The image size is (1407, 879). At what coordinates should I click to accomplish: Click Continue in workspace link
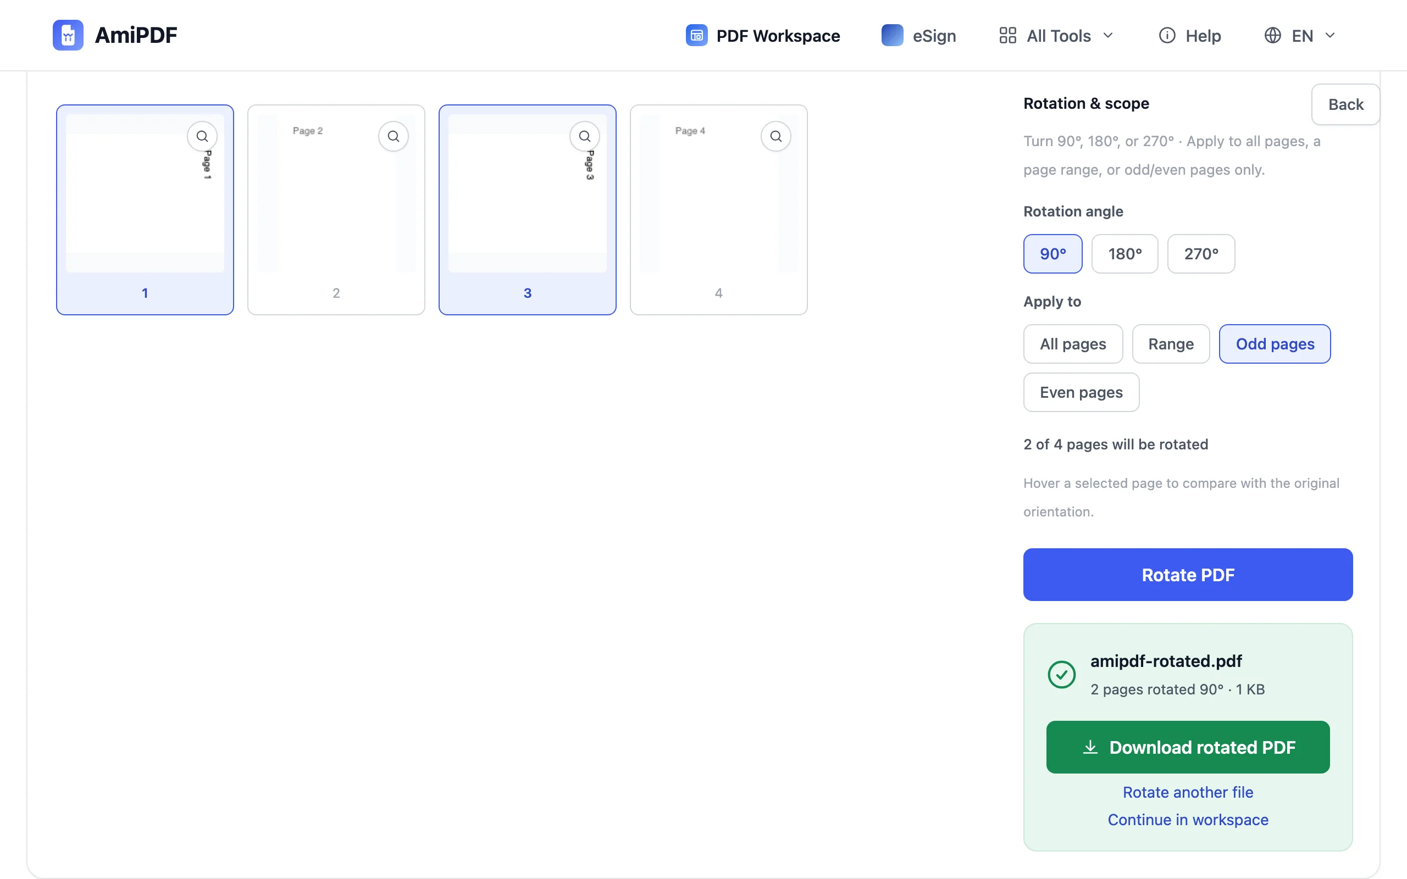1188,820
